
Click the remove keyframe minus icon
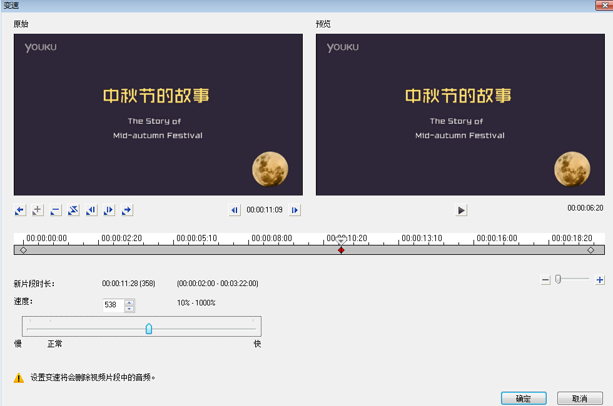coord(56,210)
